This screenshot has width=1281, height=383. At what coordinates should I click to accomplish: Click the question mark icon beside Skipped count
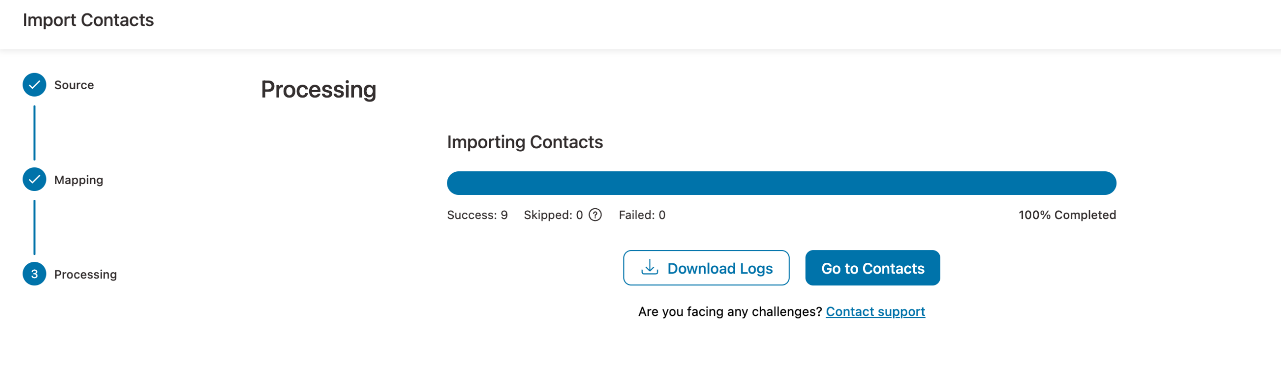click(x=594, y=215)
